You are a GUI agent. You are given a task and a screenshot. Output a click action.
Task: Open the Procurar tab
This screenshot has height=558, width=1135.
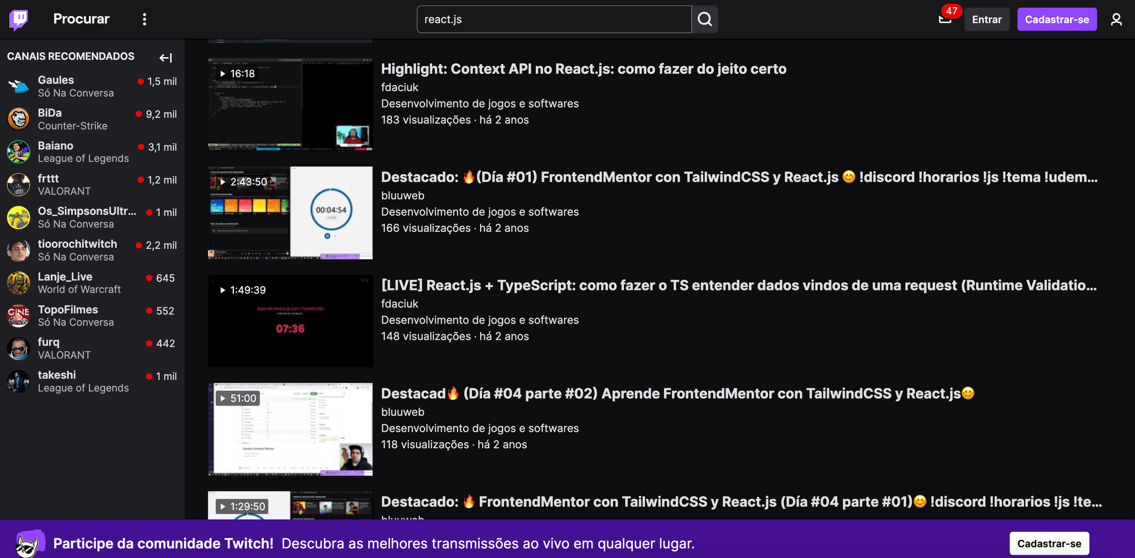81,19
